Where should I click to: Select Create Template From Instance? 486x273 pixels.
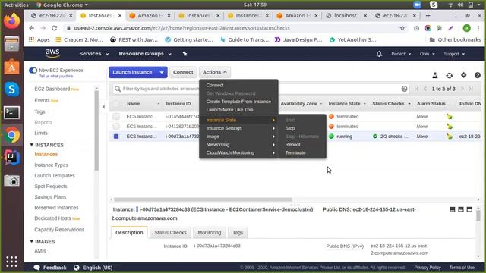coord(238,102)
